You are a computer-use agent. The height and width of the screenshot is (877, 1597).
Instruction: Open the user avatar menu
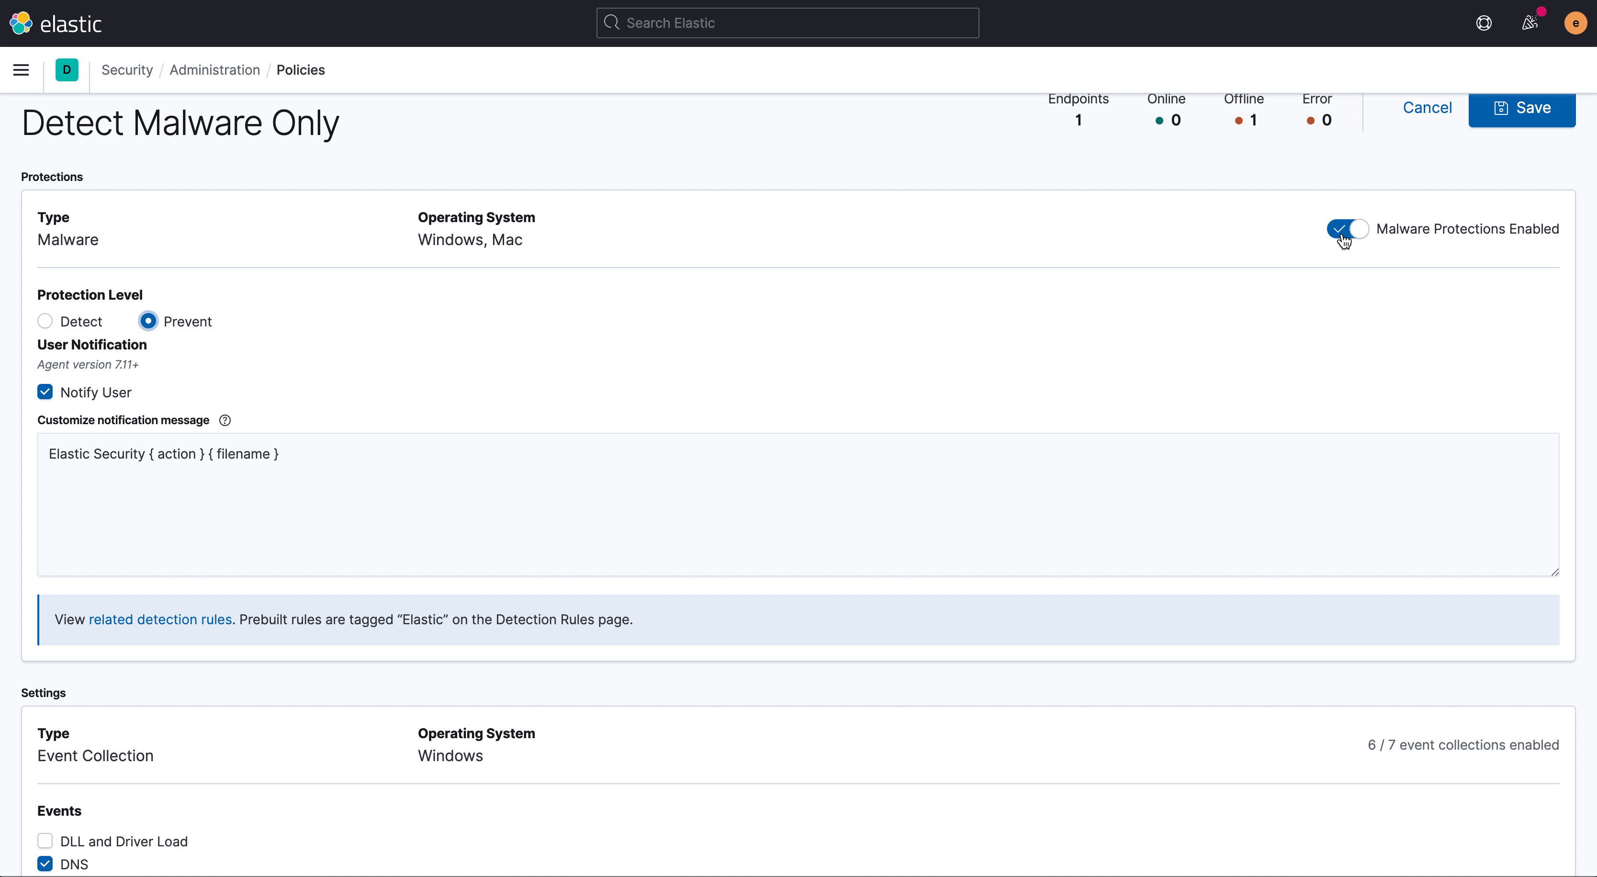click(x=1575, y=23)
